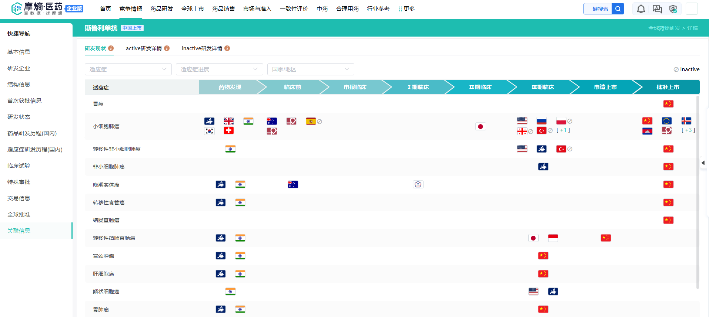Go to 临床试验 in quick navigation

tap(19, 166)
